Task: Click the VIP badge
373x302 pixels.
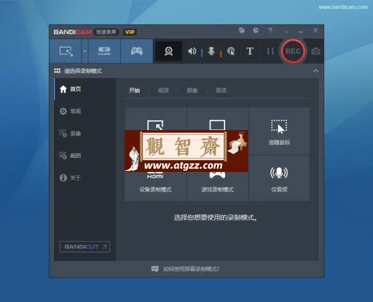Action: point(130,32)
